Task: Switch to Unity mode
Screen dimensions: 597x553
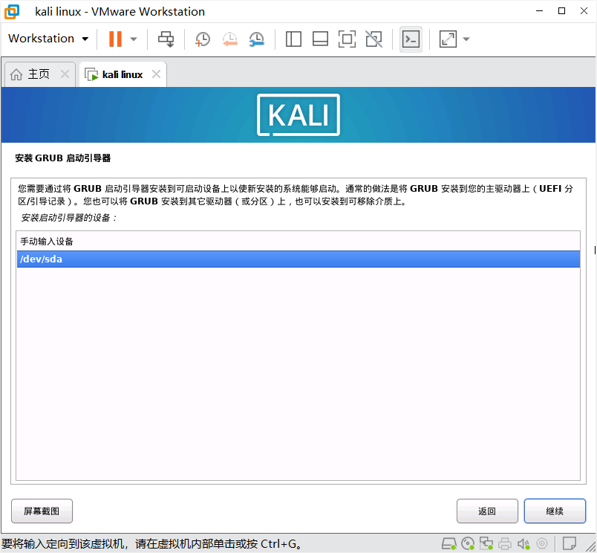Action: click(374, 39)
